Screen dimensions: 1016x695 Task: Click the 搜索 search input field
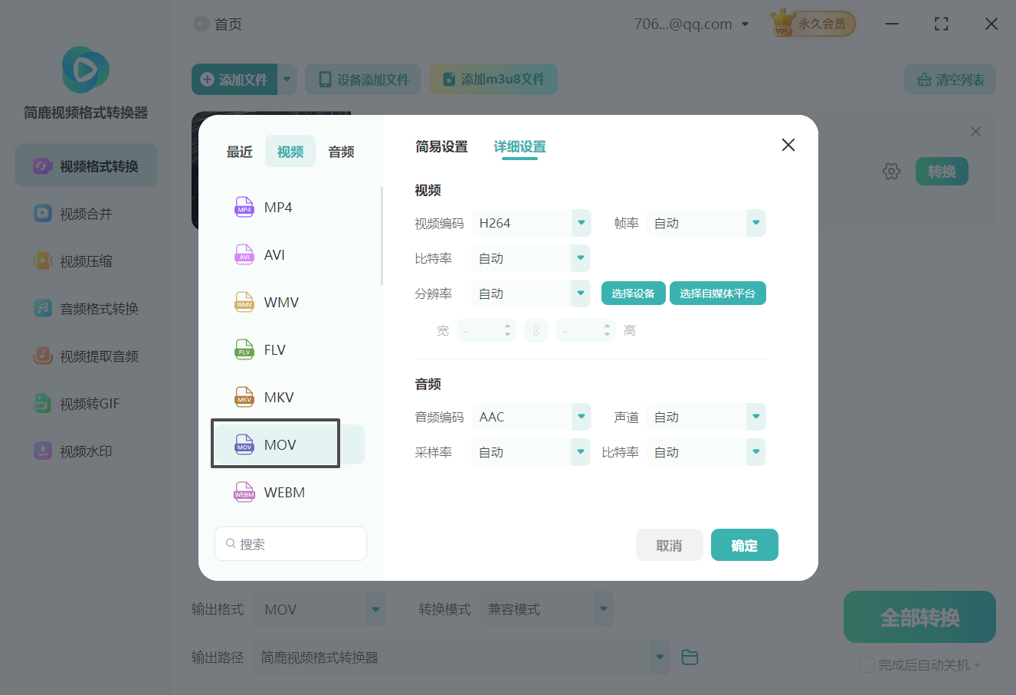click(x=290, y=543)
